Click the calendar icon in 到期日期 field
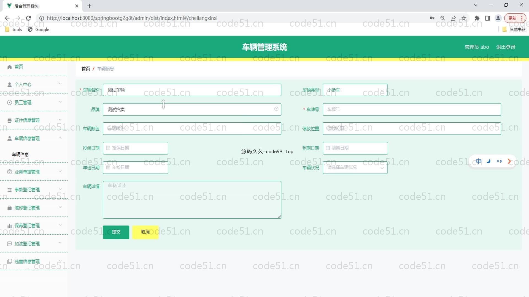Image resolution: width=529 pixels, height=297 pixels. click(x=328, y=148)
